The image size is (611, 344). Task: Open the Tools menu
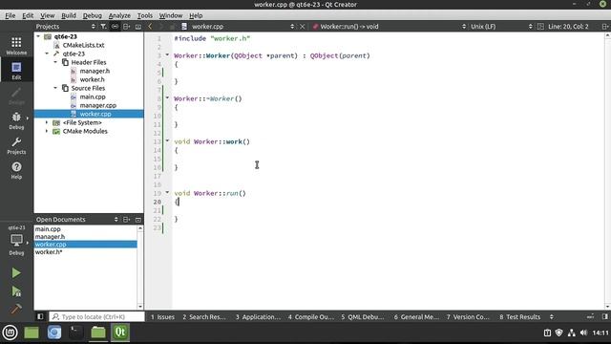(145, 15)
